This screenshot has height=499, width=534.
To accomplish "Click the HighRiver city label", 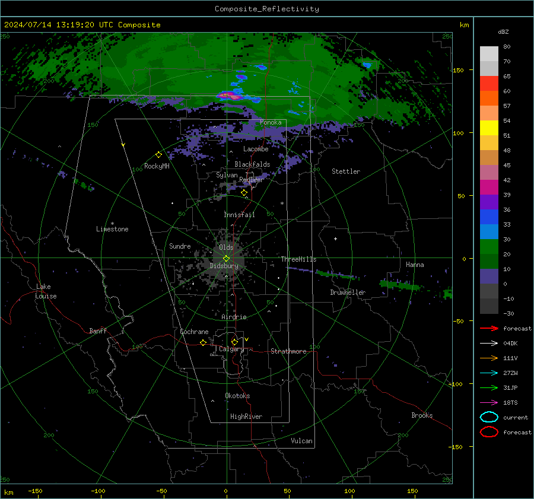I will pyautogui.click(x=246, y=417).
